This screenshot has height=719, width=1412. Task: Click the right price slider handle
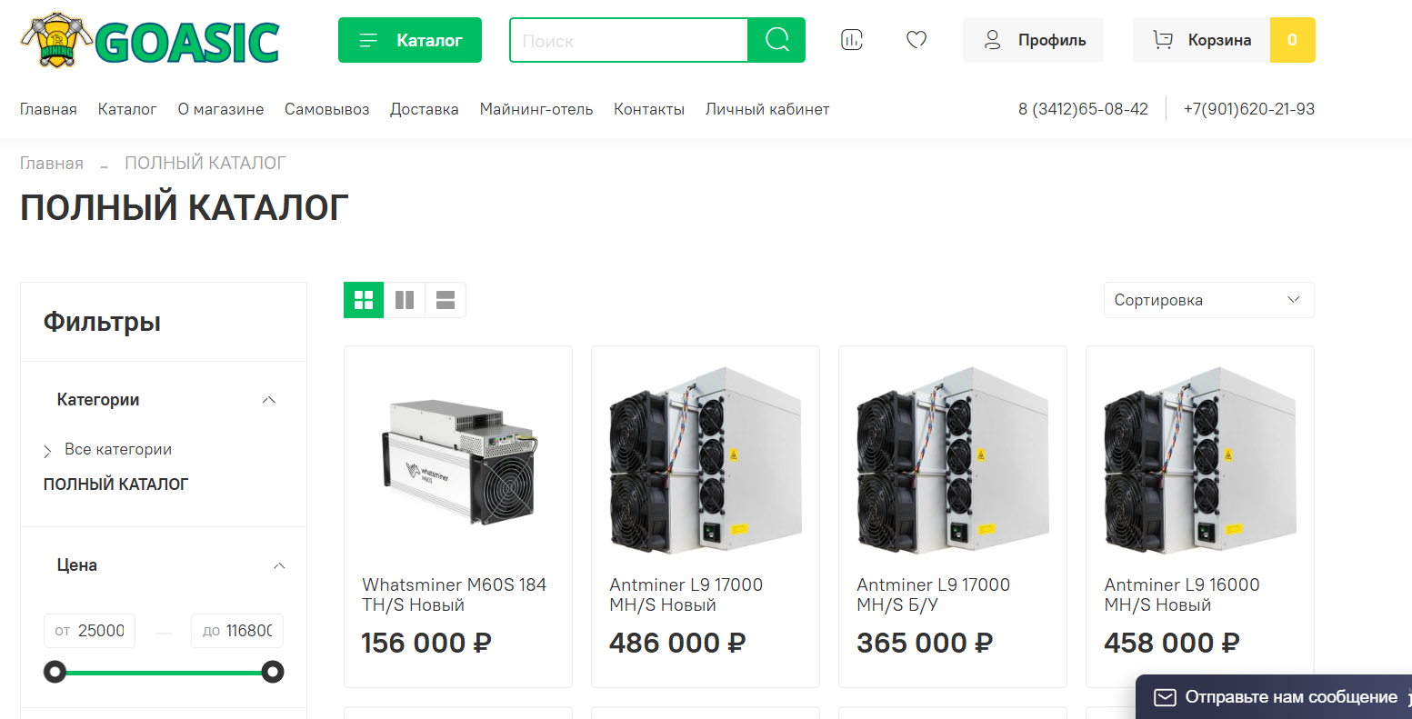point(273,673)
